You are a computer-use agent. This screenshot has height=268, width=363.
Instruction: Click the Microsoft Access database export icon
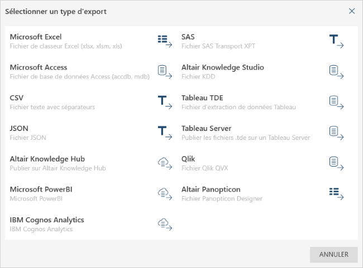(x=164, y=71)
